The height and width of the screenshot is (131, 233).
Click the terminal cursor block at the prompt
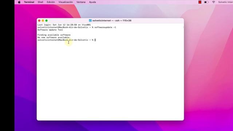[x=95, y=40]
